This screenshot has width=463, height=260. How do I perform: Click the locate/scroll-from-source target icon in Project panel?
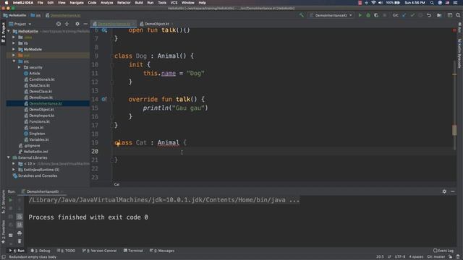tap(59, 24)
